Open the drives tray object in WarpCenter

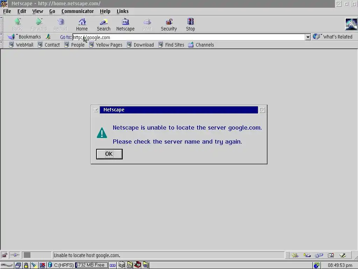pyautogui.click(x=122, y=265)
